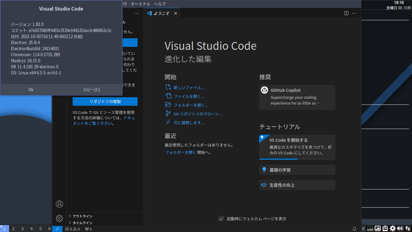Click the clock showing 18:18

click(399, 3)
